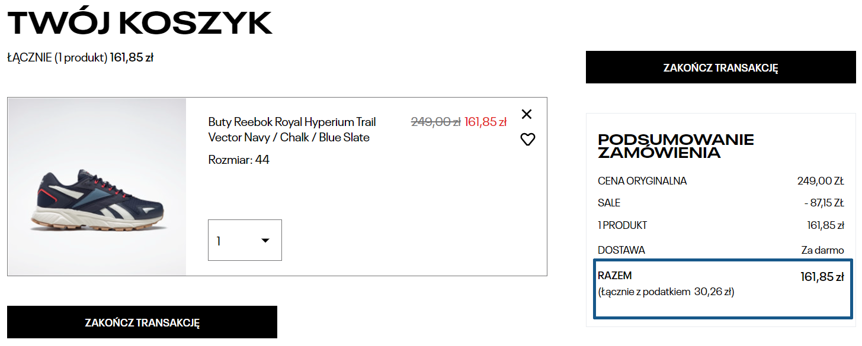Click the RAZEM total amount 161,85 zł
This screenshot has height=346, width=862.
tap(822, 277)
